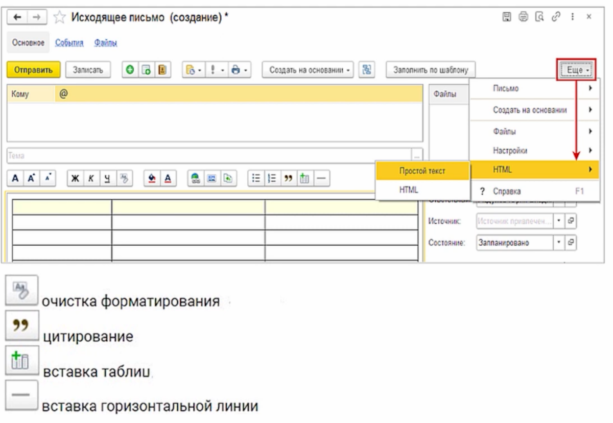Switch to the Основное tab
Image resolution: width=613 pixels, height=423 pixels.
[28, 42]
